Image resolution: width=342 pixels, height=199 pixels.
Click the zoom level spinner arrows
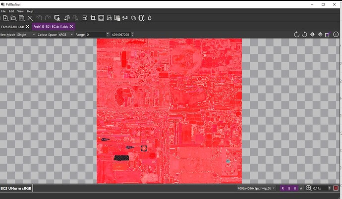coord(329,188)
